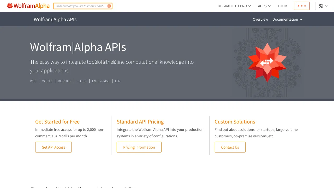
Task: Focus the 'What would you like to know about?' field
Action: (80, 6)
